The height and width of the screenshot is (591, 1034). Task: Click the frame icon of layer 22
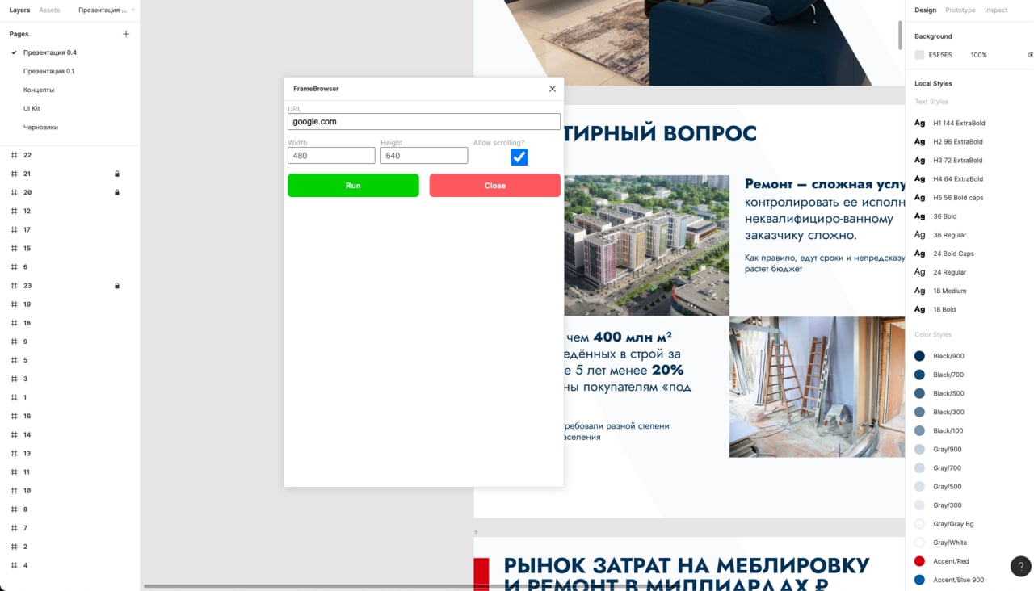tap(14, 155)
